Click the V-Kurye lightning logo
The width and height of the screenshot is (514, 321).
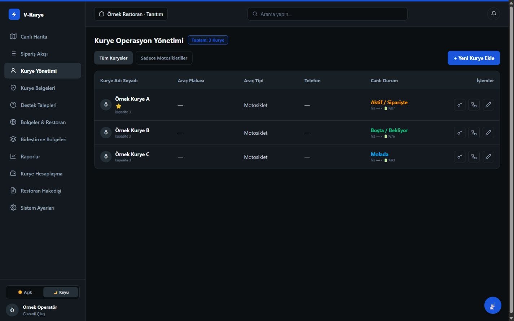[14, 14]
